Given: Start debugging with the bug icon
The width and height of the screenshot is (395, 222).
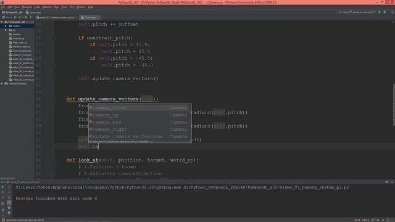Looking at the screenshot, I should (385, 12).
